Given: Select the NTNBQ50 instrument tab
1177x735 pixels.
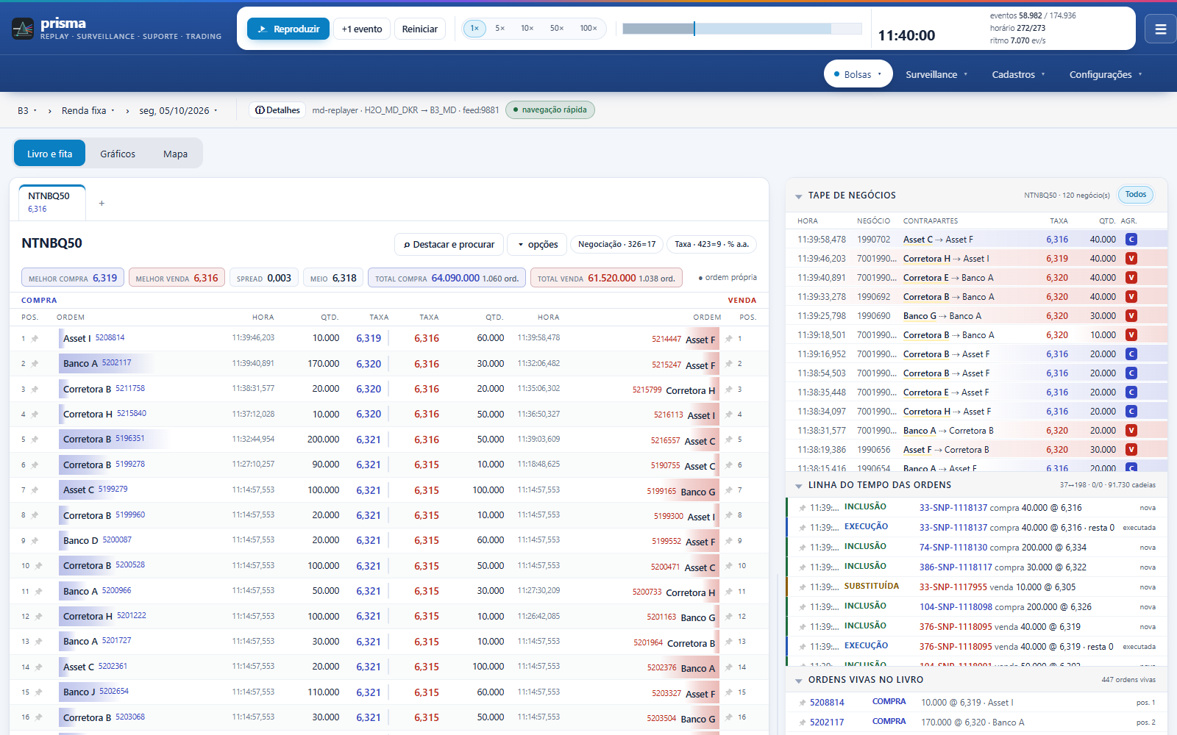Looking at the screenshot, I should 52,202.
